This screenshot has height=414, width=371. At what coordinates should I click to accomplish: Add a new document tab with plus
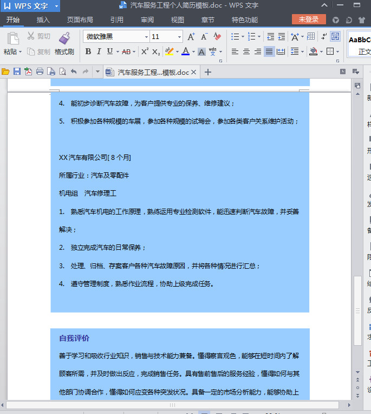(x=208, y=72)
